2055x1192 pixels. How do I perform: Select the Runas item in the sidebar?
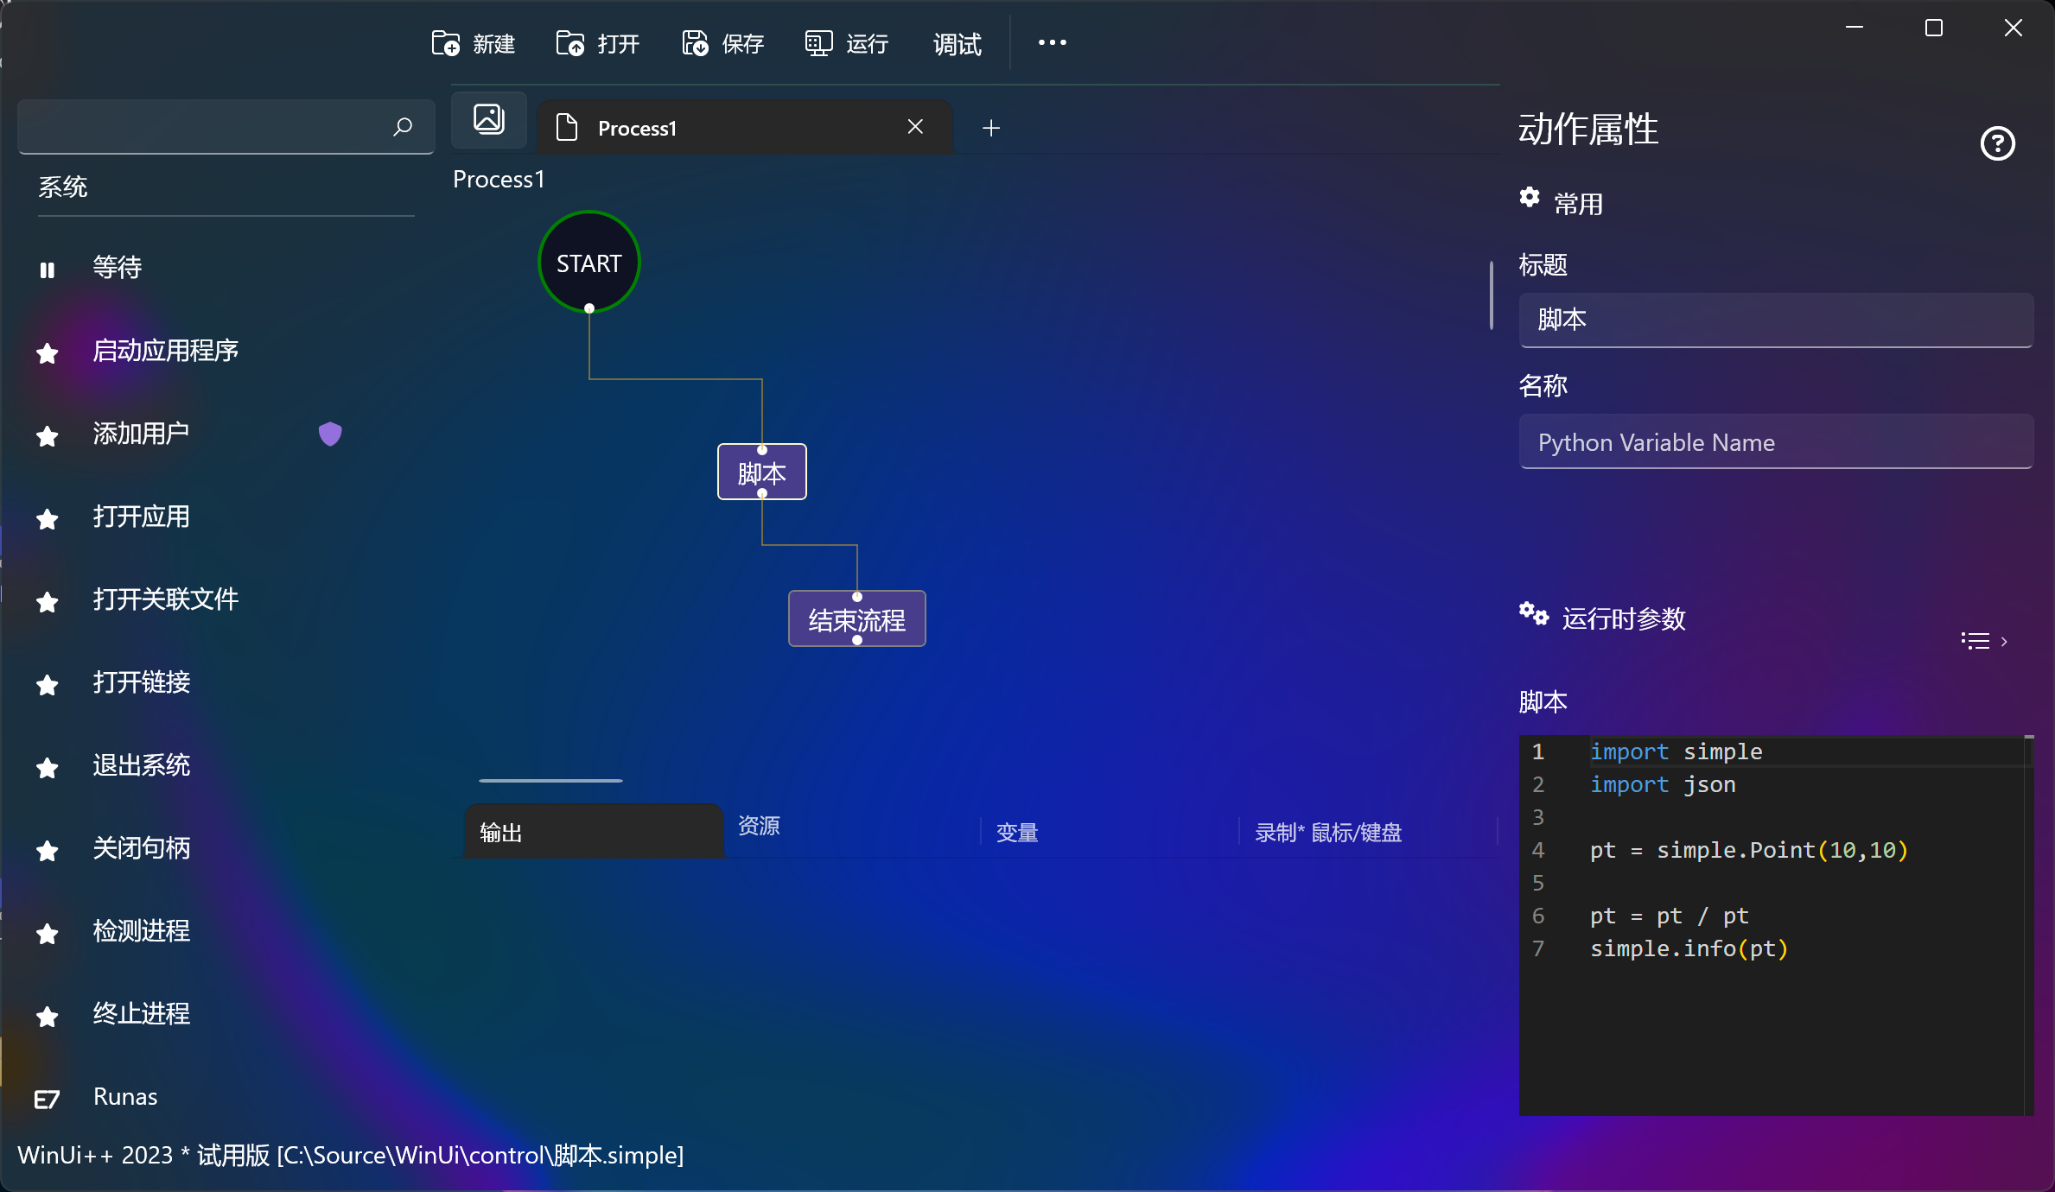124,1096
